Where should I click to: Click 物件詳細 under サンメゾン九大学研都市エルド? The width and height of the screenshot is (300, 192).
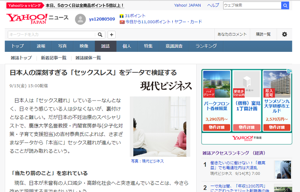point(277,127)
